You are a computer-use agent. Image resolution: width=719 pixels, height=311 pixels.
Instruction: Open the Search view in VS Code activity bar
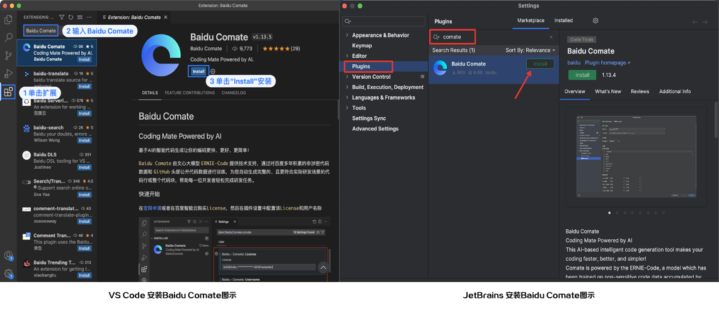(8, 38)
